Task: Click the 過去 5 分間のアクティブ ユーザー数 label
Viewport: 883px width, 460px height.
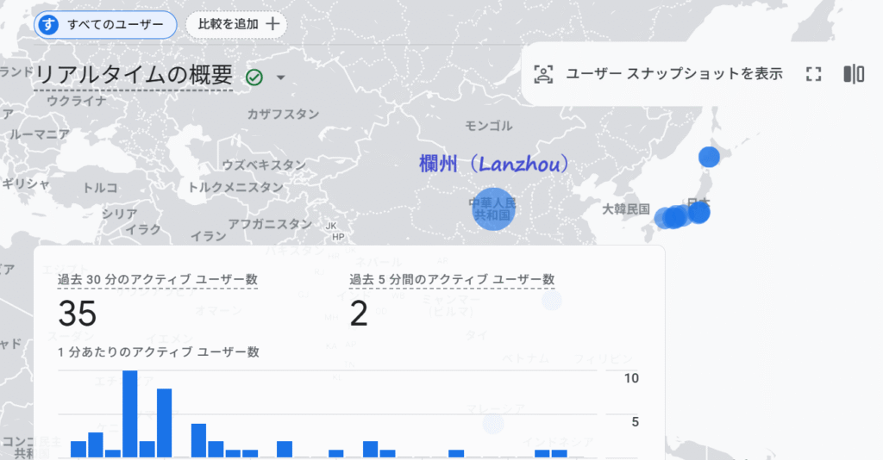Action: tap(452, 279)
